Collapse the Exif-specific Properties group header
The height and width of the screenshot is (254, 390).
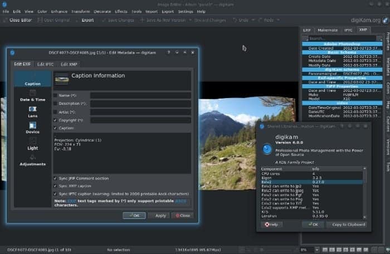(x=342, y=78)
